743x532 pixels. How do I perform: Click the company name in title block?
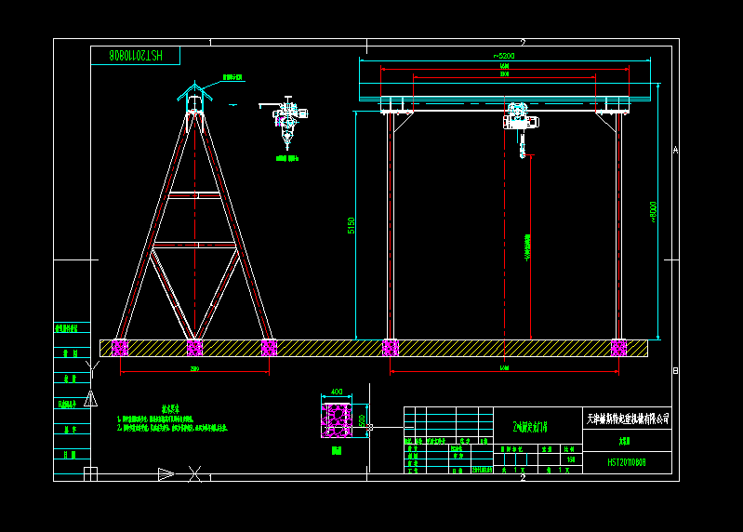point(628,419)
